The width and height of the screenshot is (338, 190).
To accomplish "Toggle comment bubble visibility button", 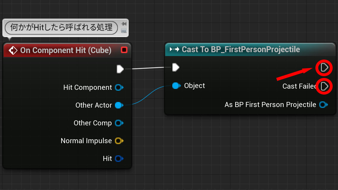I will coord(124,31).
